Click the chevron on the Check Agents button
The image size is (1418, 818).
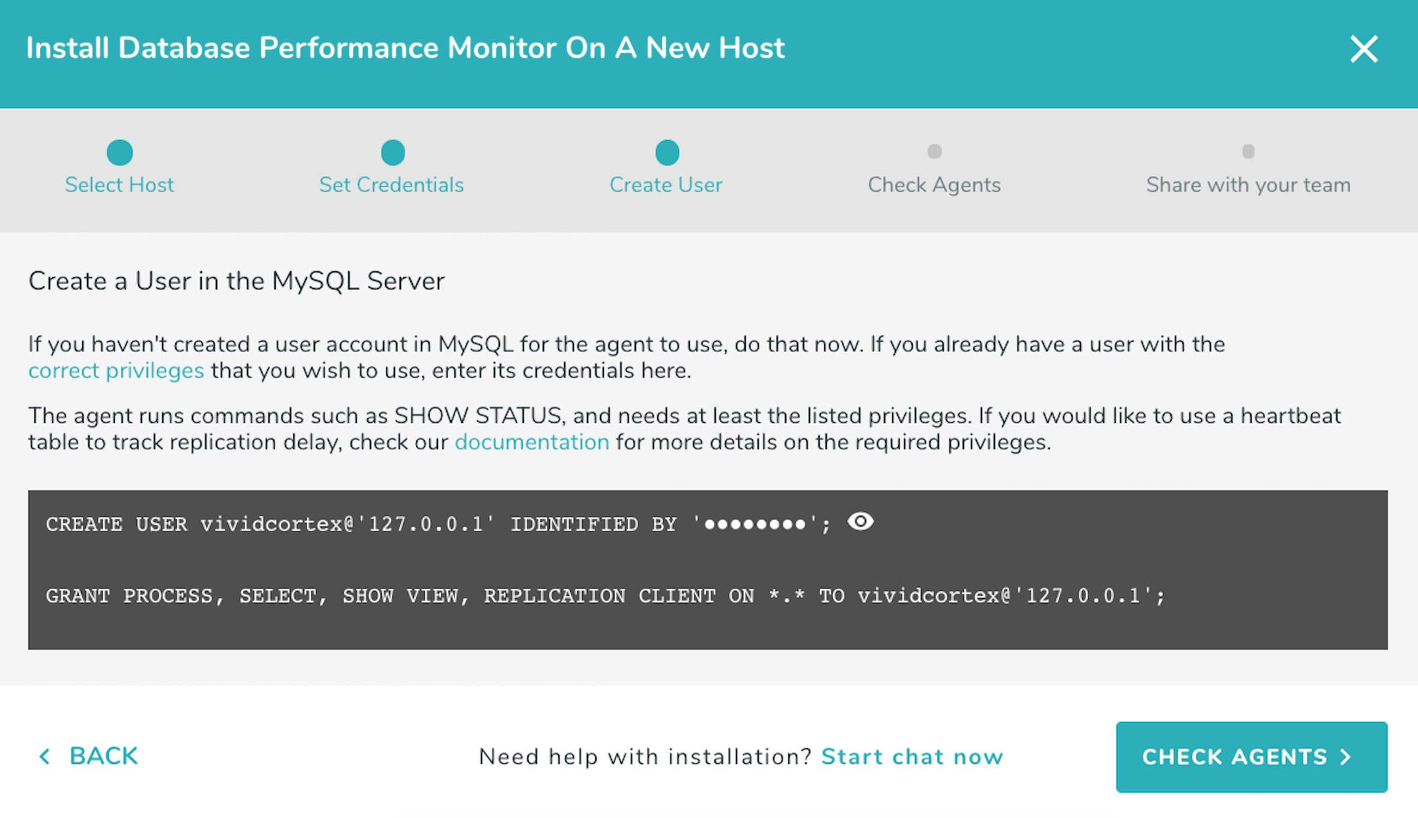(1346, 757)
